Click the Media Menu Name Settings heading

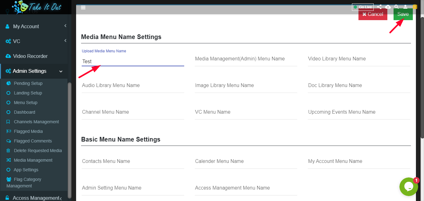click(121, 37)
